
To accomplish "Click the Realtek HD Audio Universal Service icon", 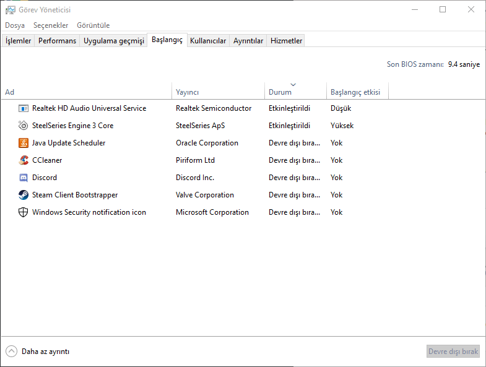I will pyautogui.click(x=24, y=108).
